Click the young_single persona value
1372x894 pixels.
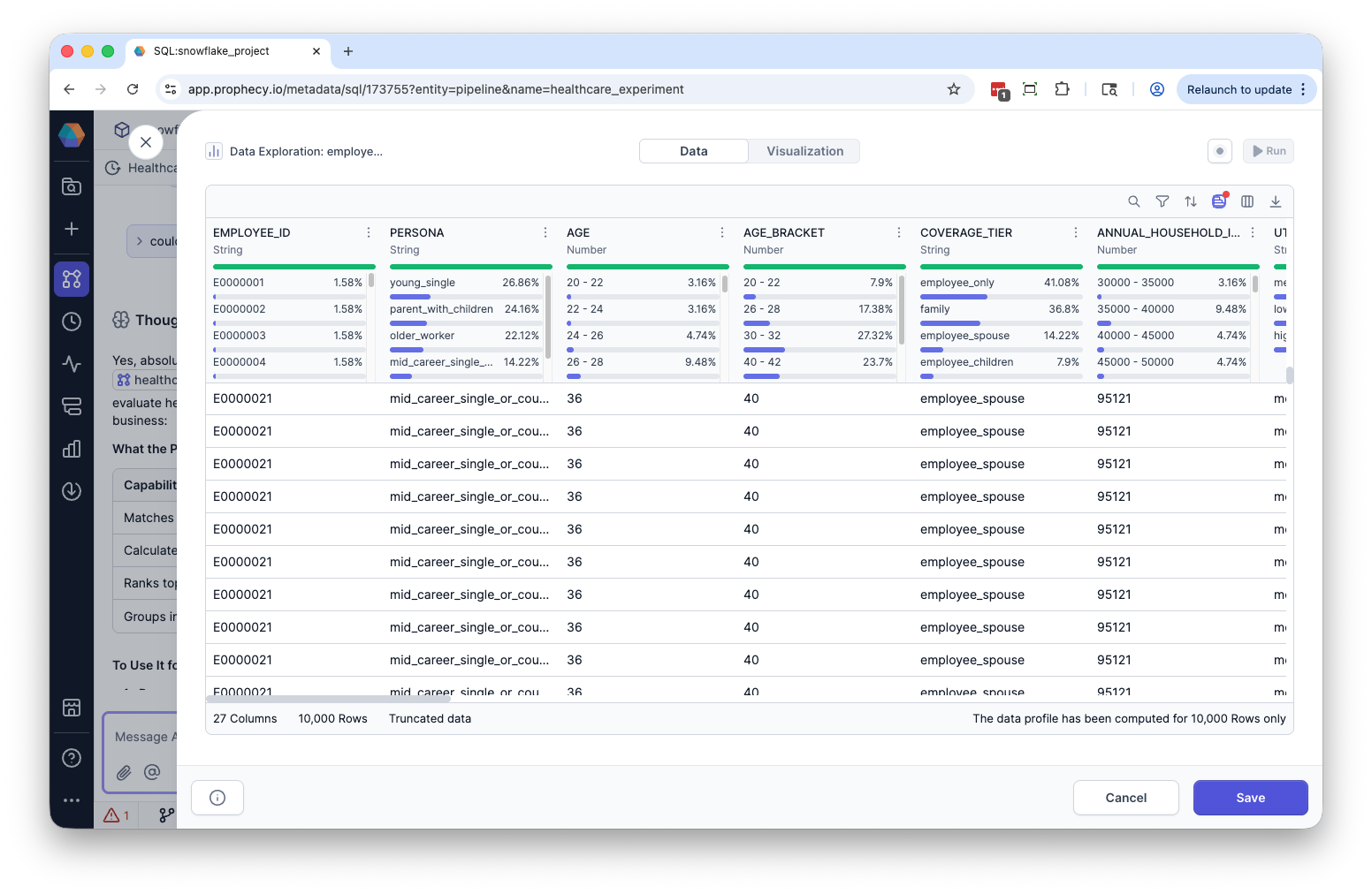(x=423, y=283)
